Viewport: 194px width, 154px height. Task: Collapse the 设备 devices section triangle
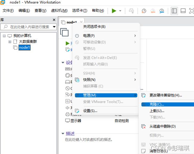pos(63,63)
